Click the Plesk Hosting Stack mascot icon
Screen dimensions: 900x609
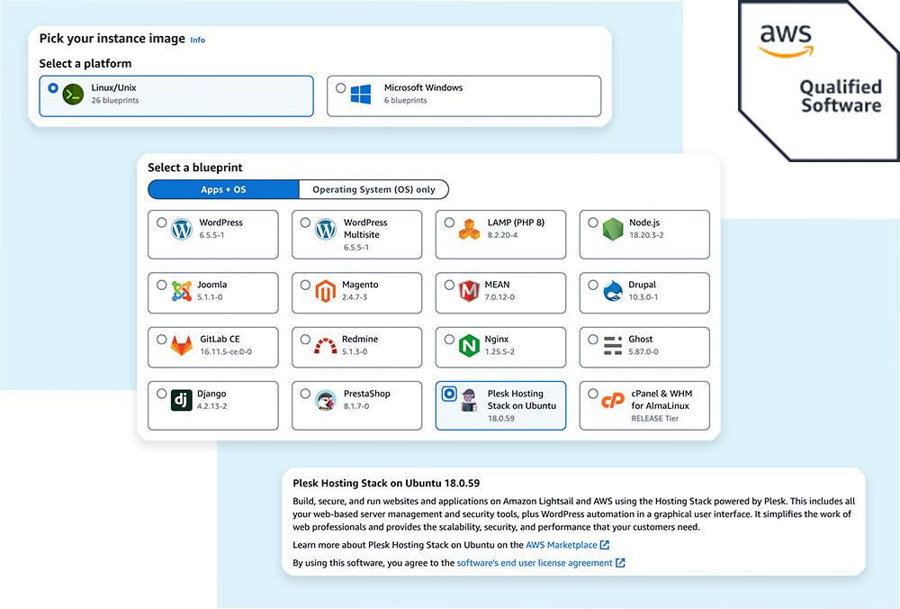pos(470,401)
